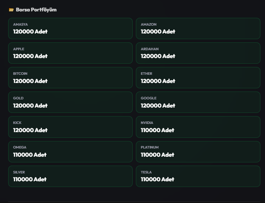
Task: Click the 120000 Adet amount under GOLD
Action: tap(30, 105)
